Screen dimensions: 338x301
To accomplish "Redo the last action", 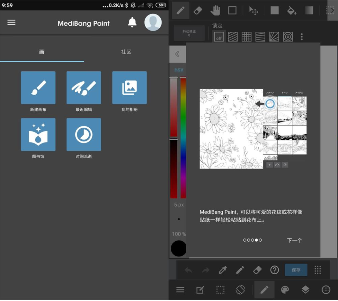I will coord(206,270).
